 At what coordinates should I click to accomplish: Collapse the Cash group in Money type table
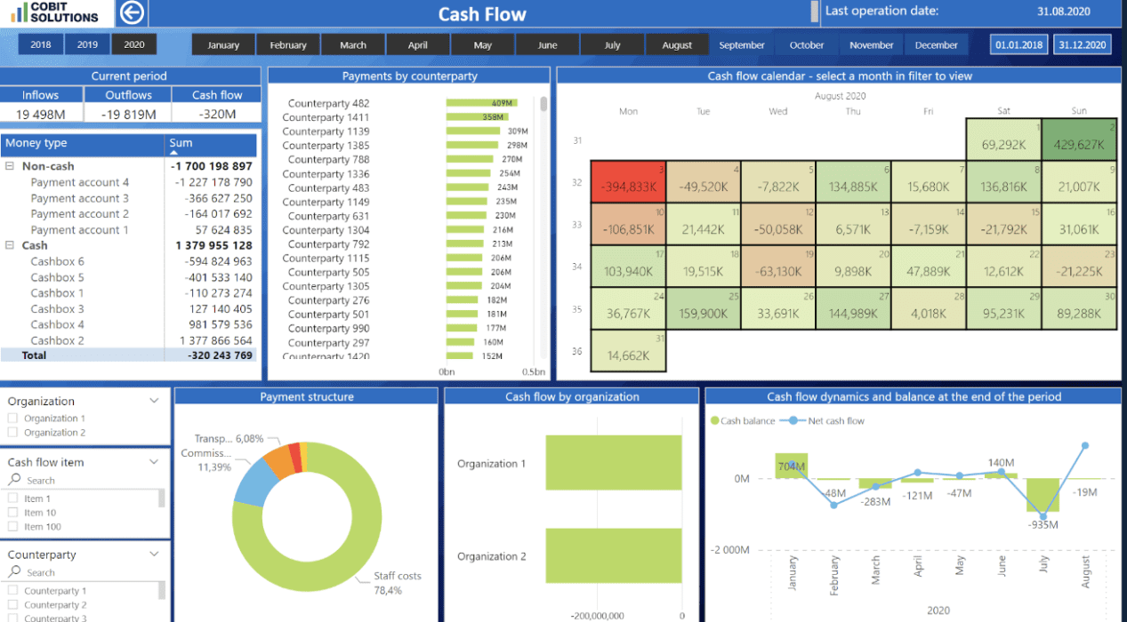coord(10,245)
